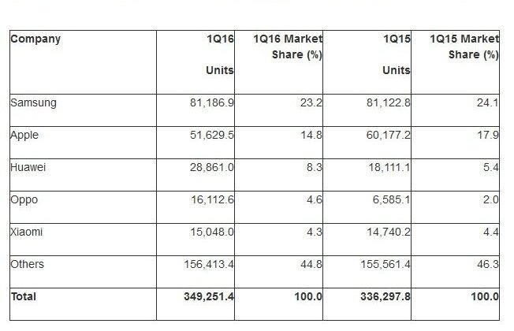
Task: Click the 349,251.4 total units value
Action: (x=209, y=296)
